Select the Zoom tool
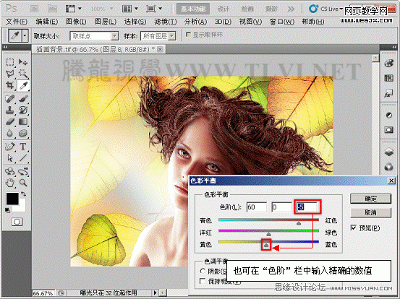This screenshot has height=299, width=400. [23, 183]
